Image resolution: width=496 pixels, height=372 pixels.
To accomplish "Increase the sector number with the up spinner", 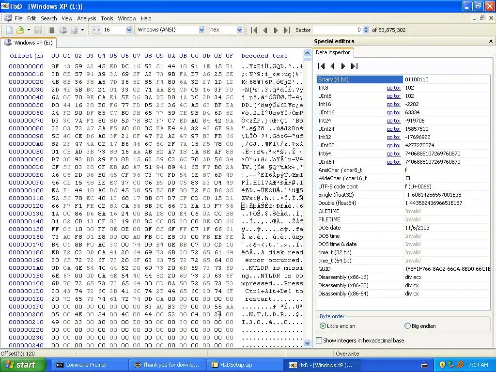I will point(366,28).
